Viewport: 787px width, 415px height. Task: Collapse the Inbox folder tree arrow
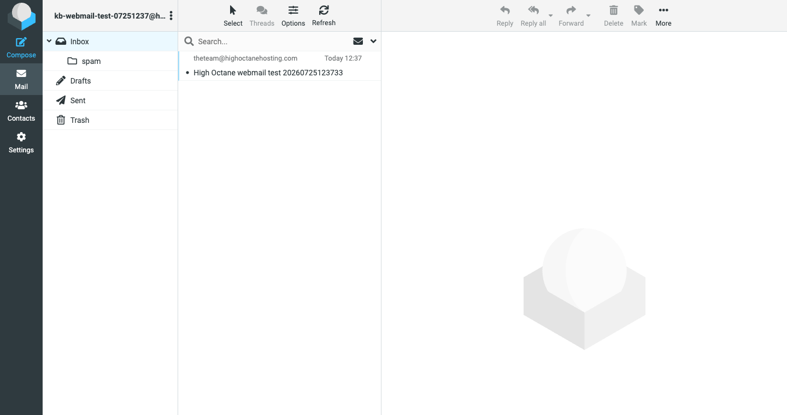click(49, 41)
